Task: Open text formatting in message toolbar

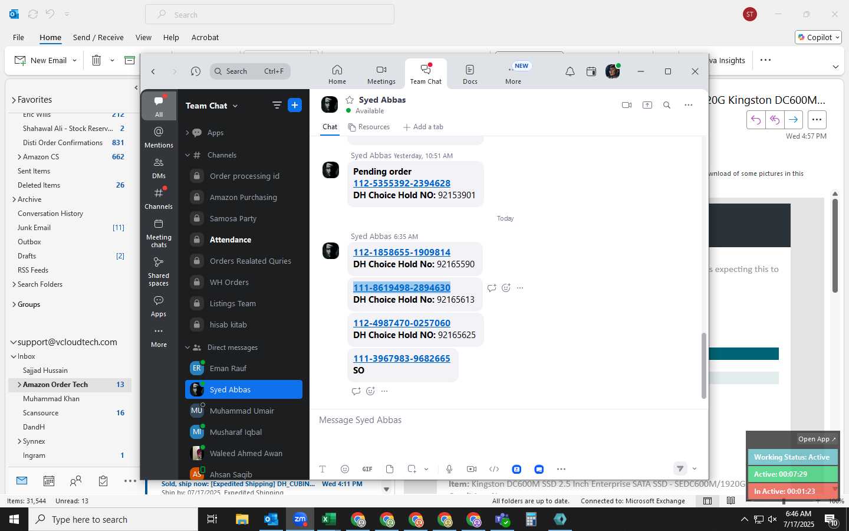Action: [323, 469]
